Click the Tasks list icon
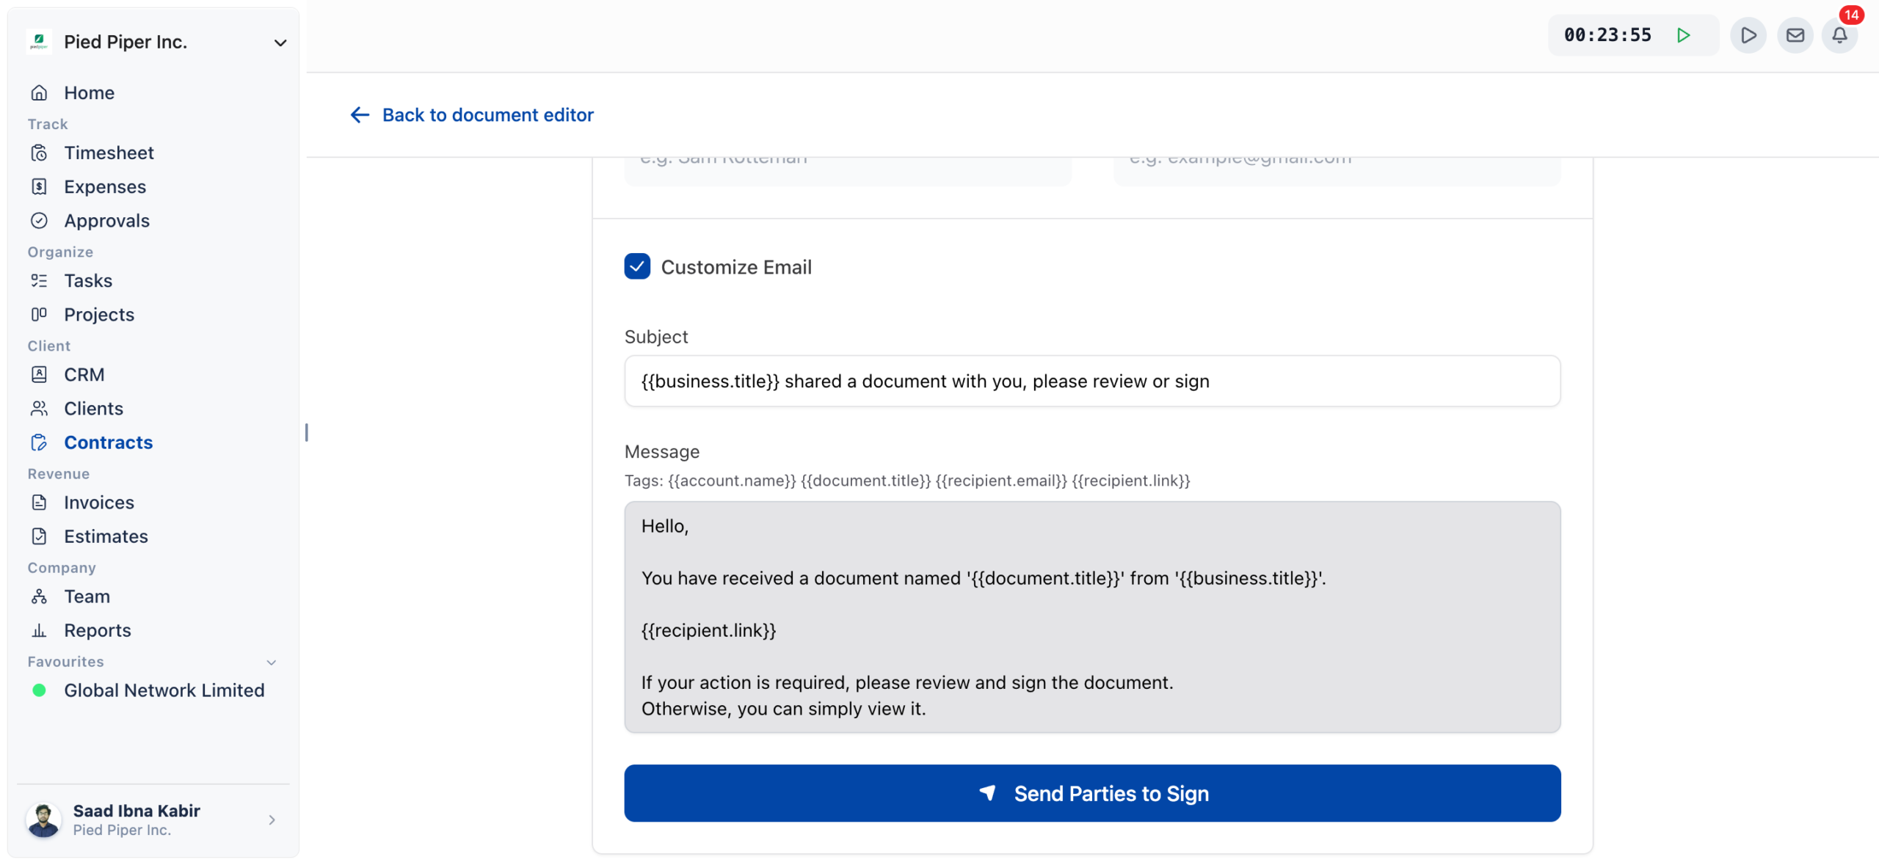Screen dimensions: 1879x865 tap(39, 280)
